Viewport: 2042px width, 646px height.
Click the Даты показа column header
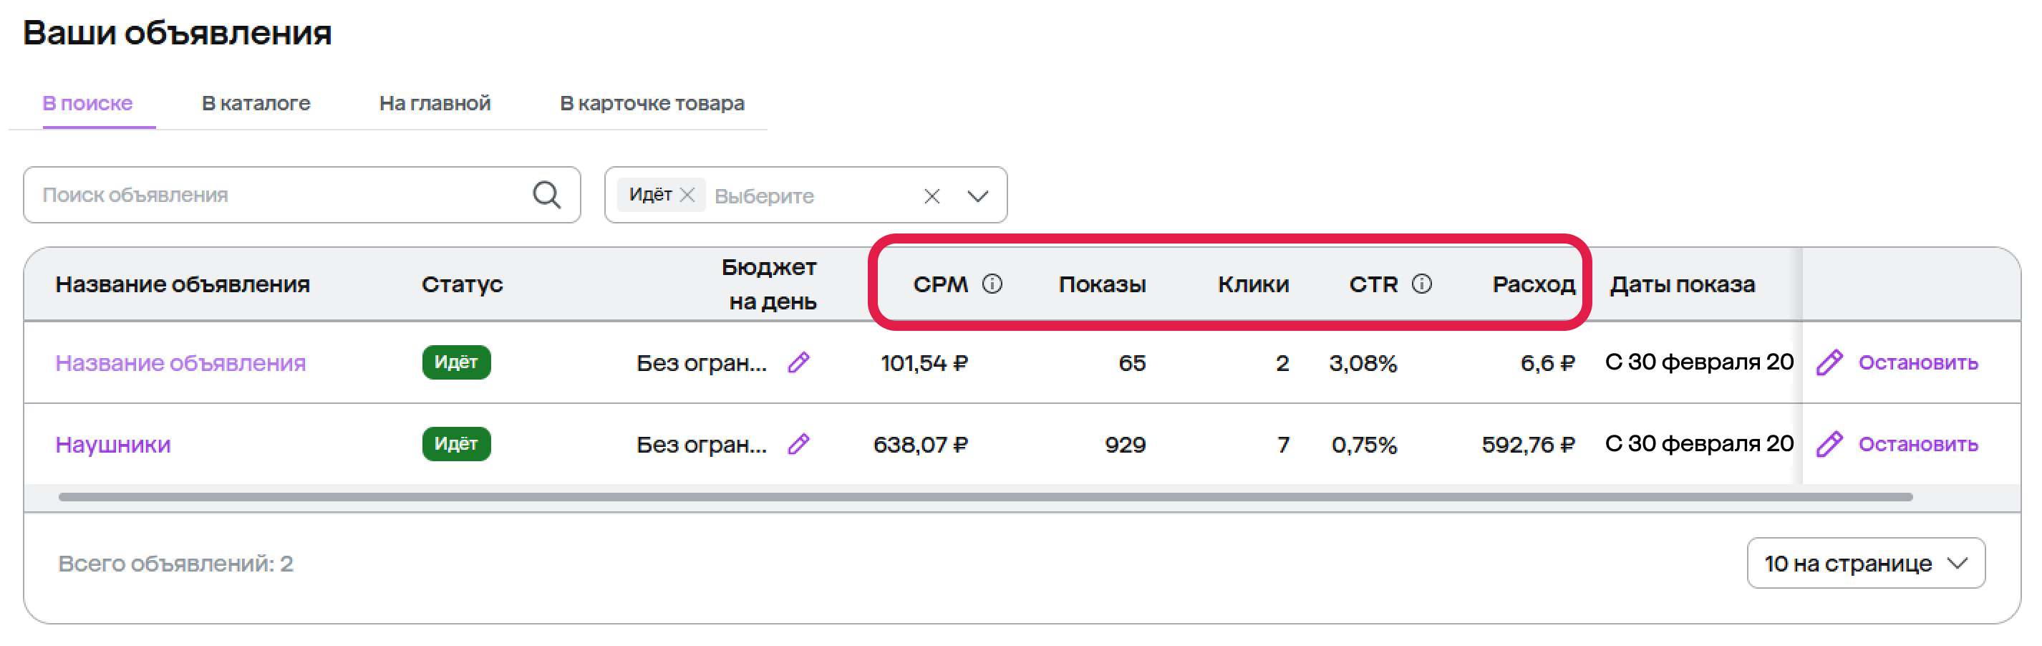pos(1682,284)
